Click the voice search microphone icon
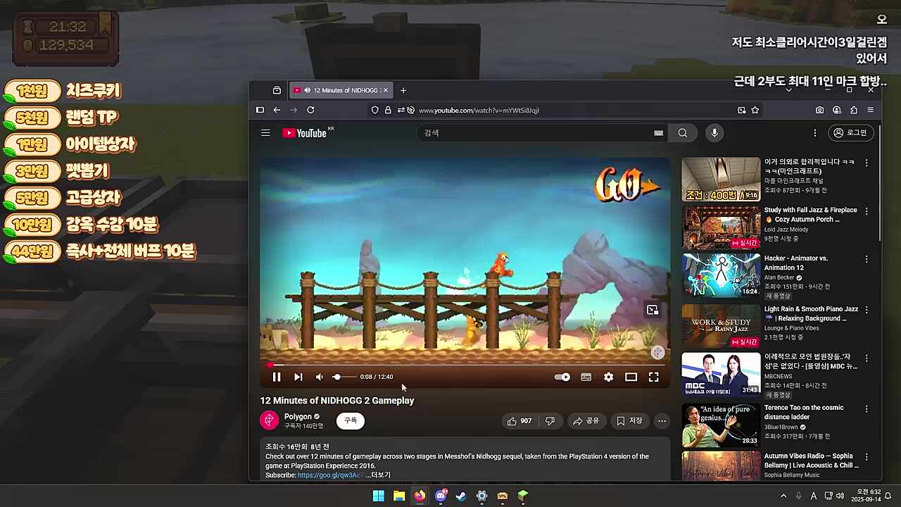The width and height of the screenshot is (901, 507). coord(714,132)
